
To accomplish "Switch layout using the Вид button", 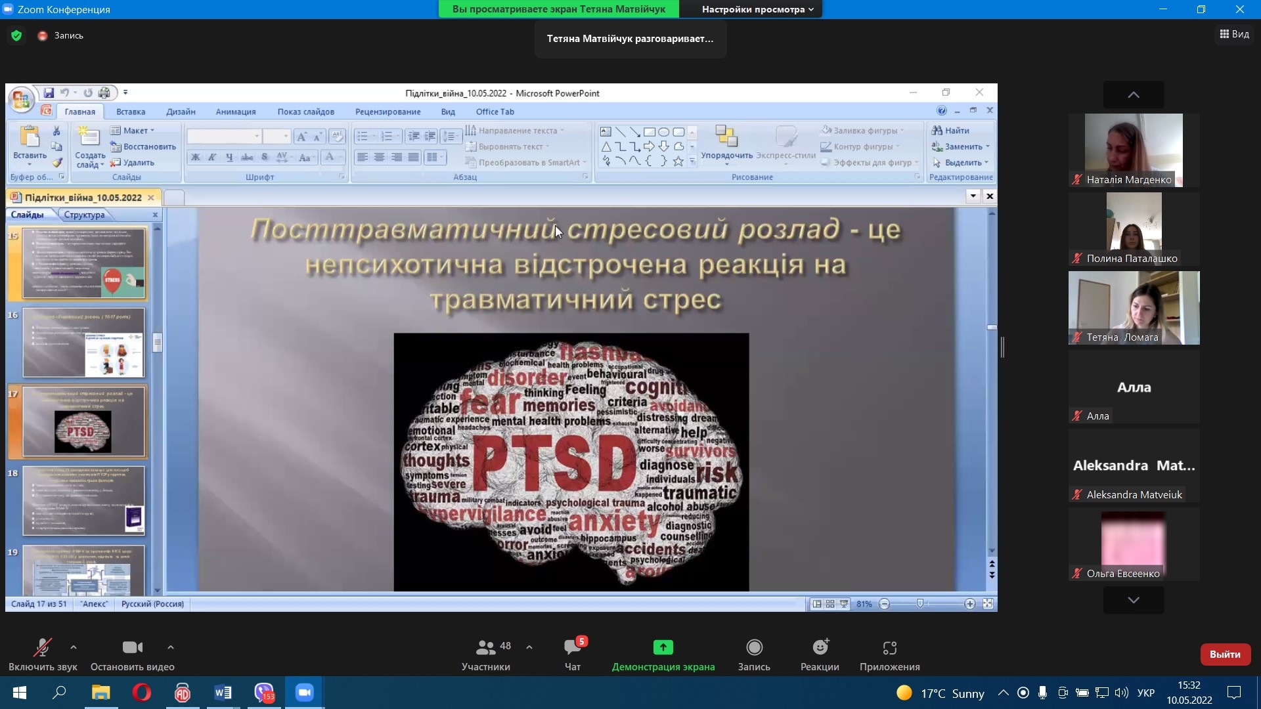I will pyautogui.click(x=1234, y=34).
